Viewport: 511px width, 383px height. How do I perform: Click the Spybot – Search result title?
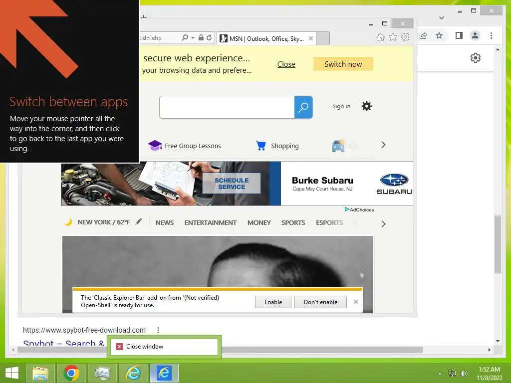coord(63,343)
